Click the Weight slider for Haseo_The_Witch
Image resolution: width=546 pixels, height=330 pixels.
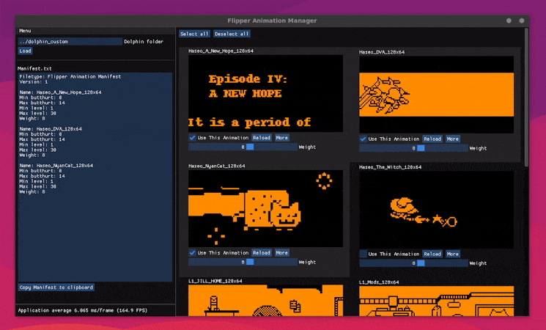(413, 263)
